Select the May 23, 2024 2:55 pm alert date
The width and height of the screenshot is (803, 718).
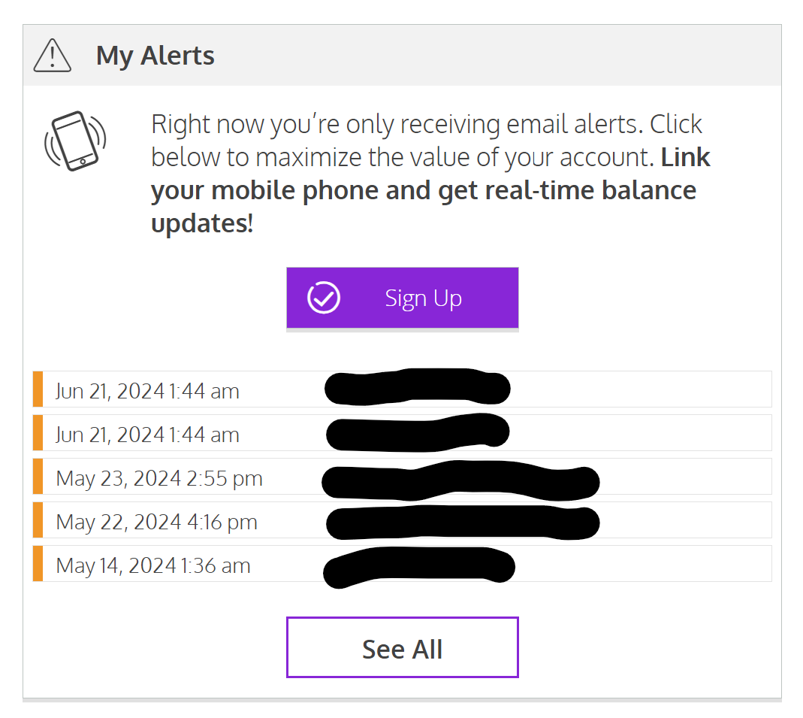pos(159,477)
